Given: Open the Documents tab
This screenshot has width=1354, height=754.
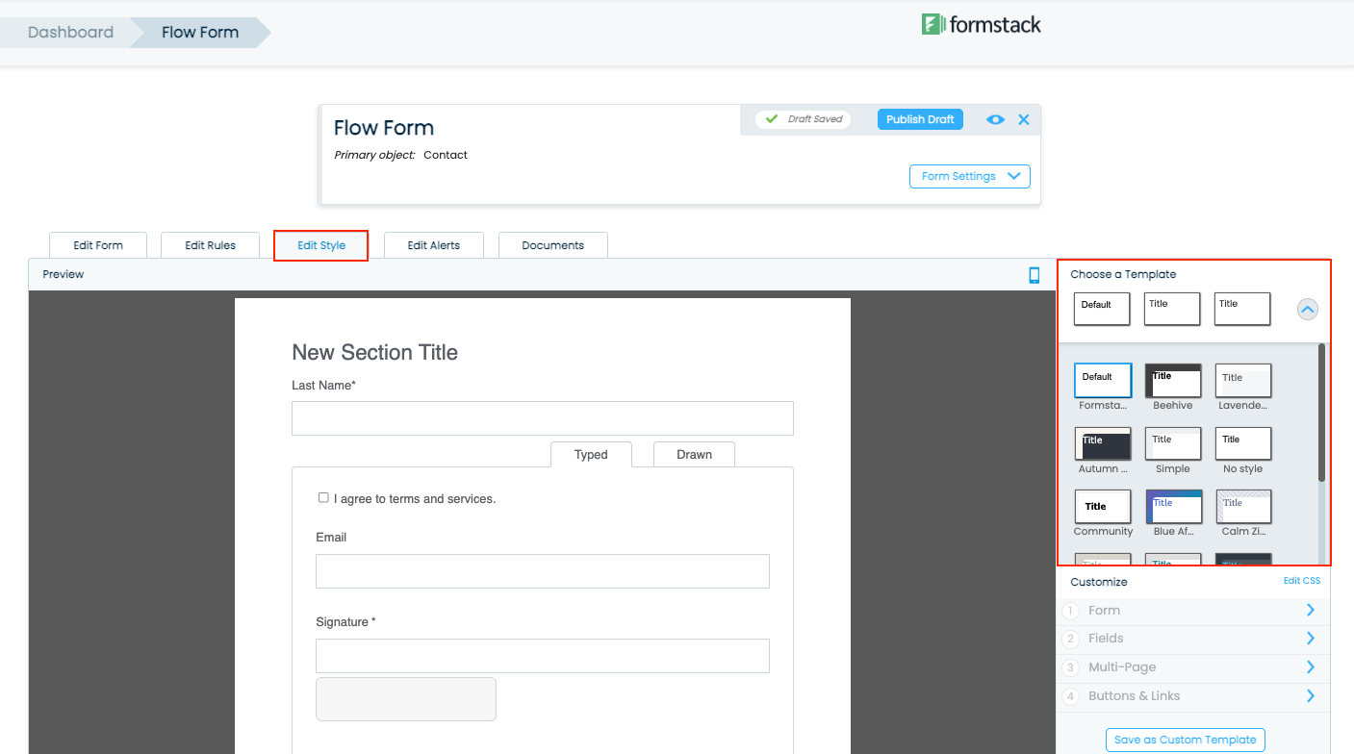Looking at the screenshot, I should 552,245.
